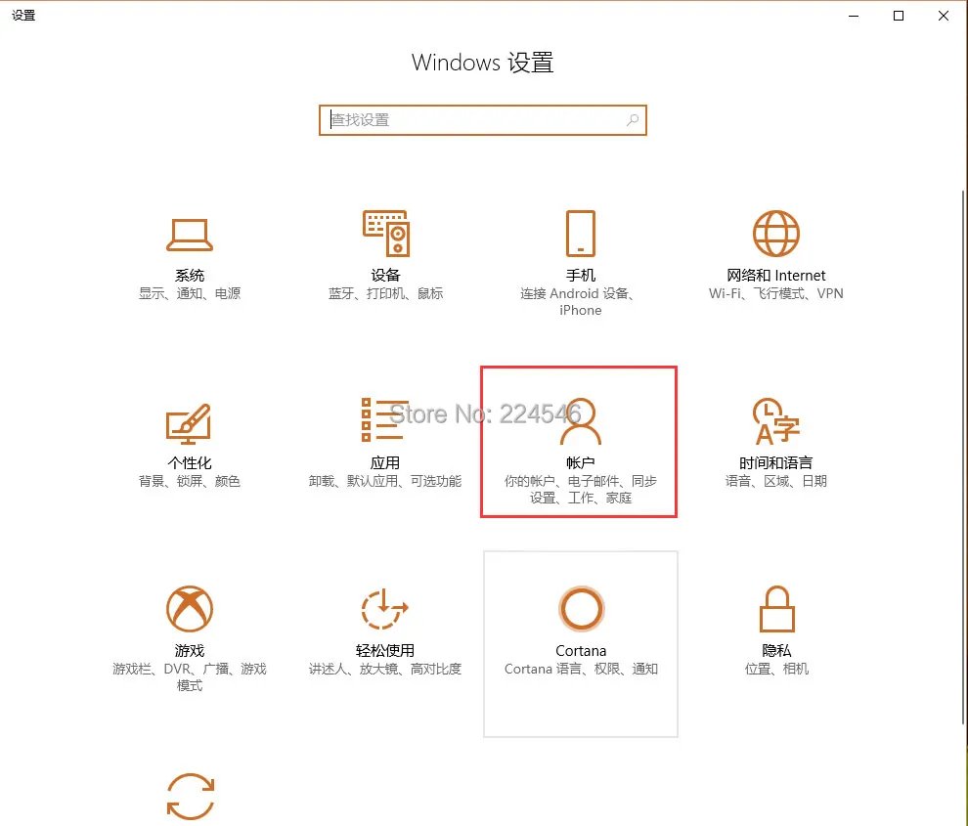Click the 网络和 Internet title

[776, 276]
